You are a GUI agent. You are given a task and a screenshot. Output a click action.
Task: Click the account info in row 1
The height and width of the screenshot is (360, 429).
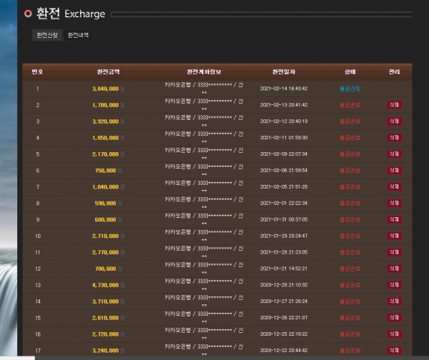[204, 88]
